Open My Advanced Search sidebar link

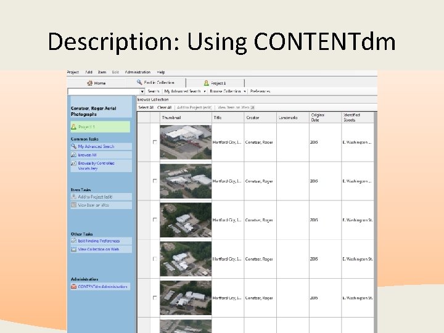point(96,146)
